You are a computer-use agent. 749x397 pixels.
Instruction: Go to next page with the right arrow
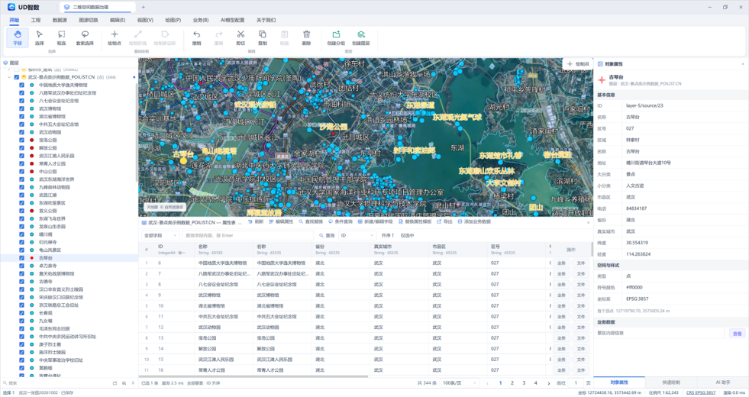pos(548,383)
